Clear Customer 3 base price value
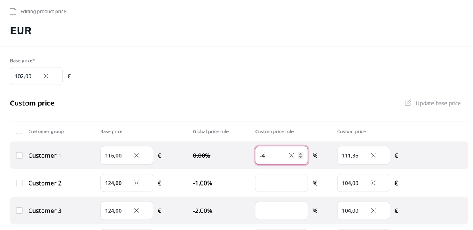The image size is (473, 230). pyautogui.click(x=136, y=211)
